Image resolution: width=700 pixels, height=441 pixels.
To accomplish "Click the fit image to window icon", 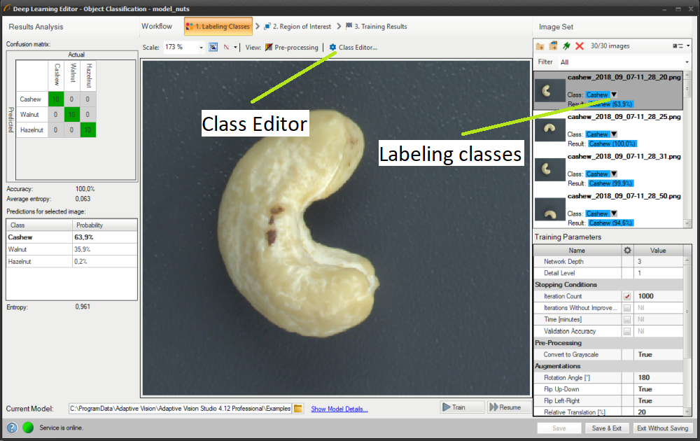I will tap(213, 48).
